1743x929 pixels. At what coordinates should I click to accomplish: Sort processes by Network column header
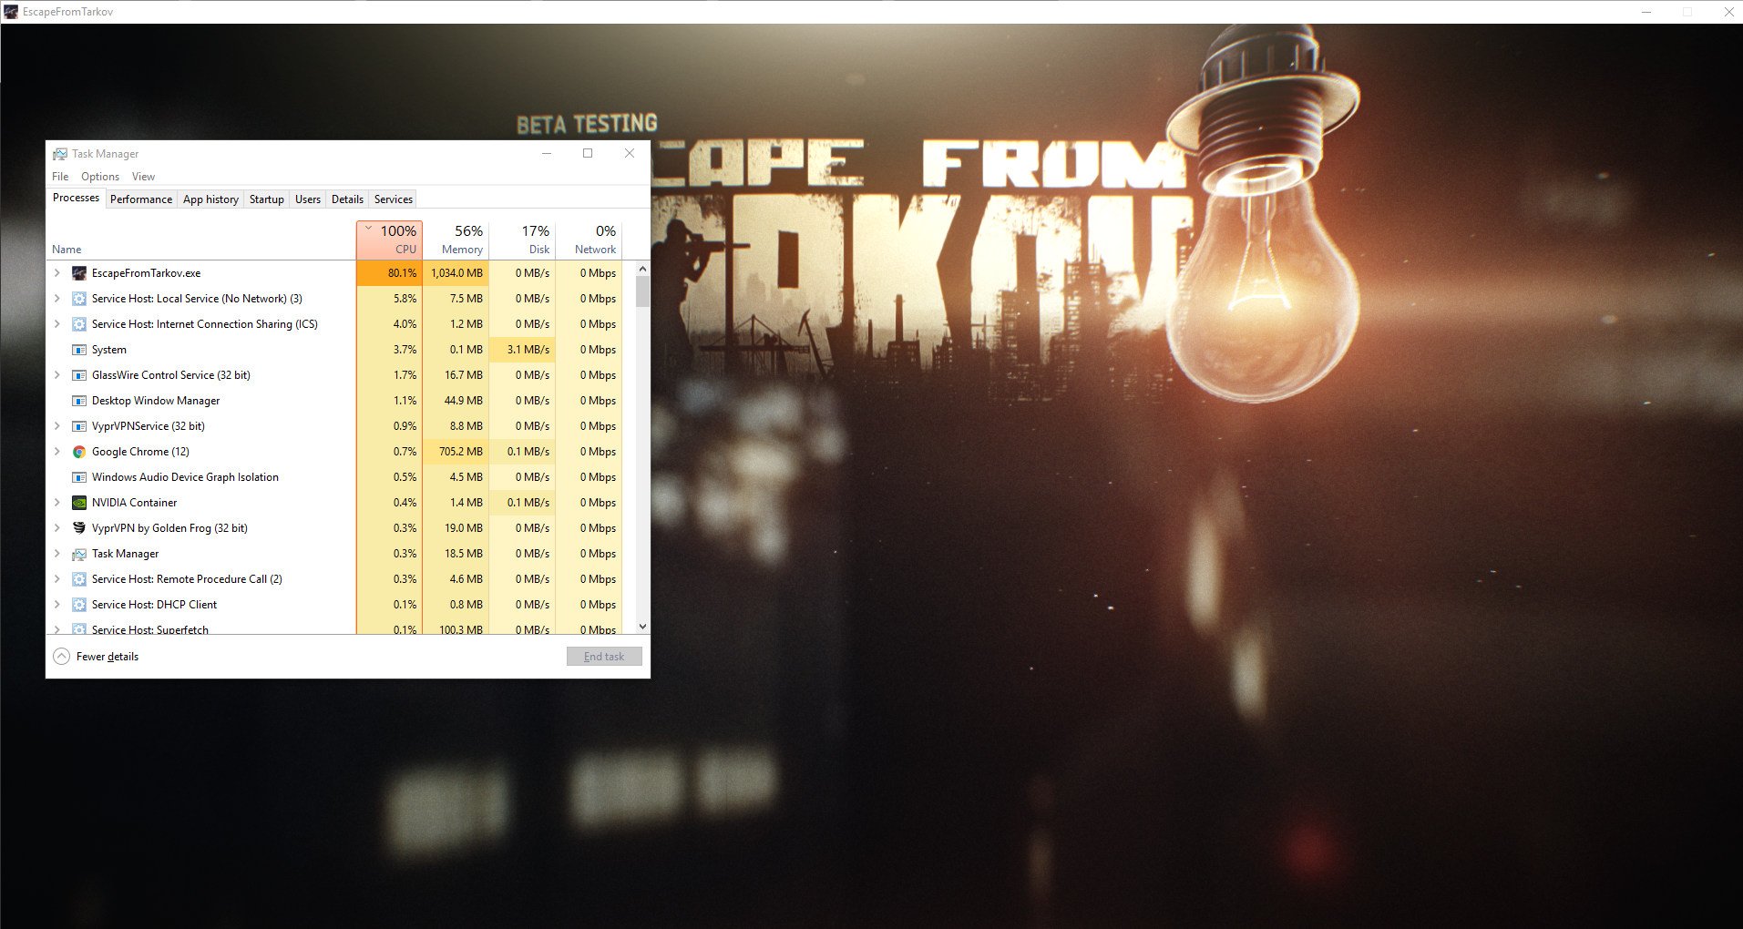(589, 240)
